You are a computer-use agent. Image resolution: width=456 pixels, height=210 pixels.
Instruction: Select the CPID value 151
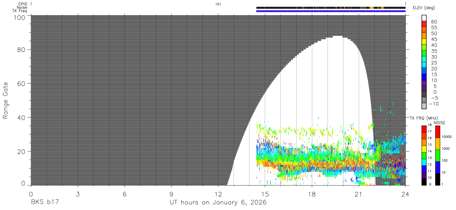pyautogui.click(x=218, y=4)
